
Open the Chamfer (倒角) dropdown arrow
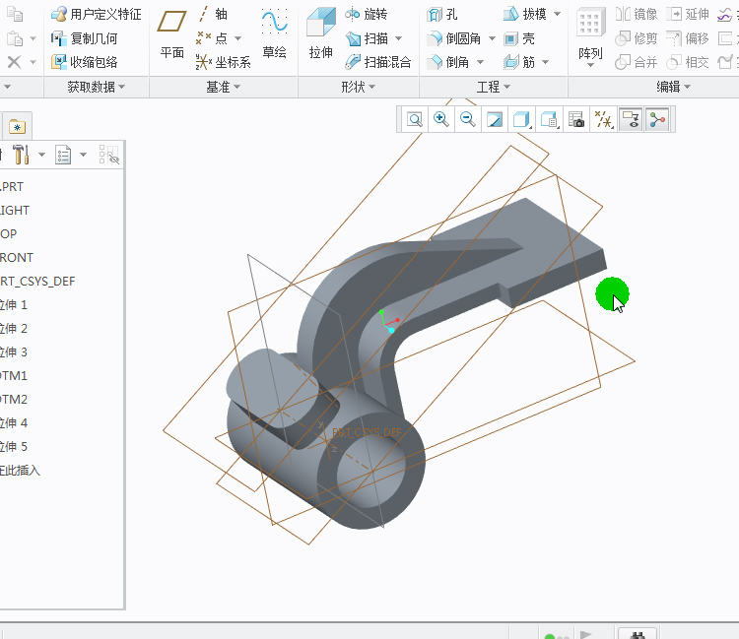pos(480,62)
